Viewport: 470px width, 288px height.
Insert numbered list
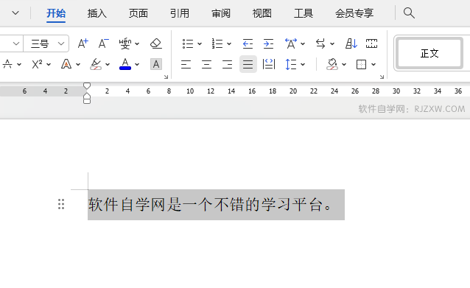pos(217,43)
